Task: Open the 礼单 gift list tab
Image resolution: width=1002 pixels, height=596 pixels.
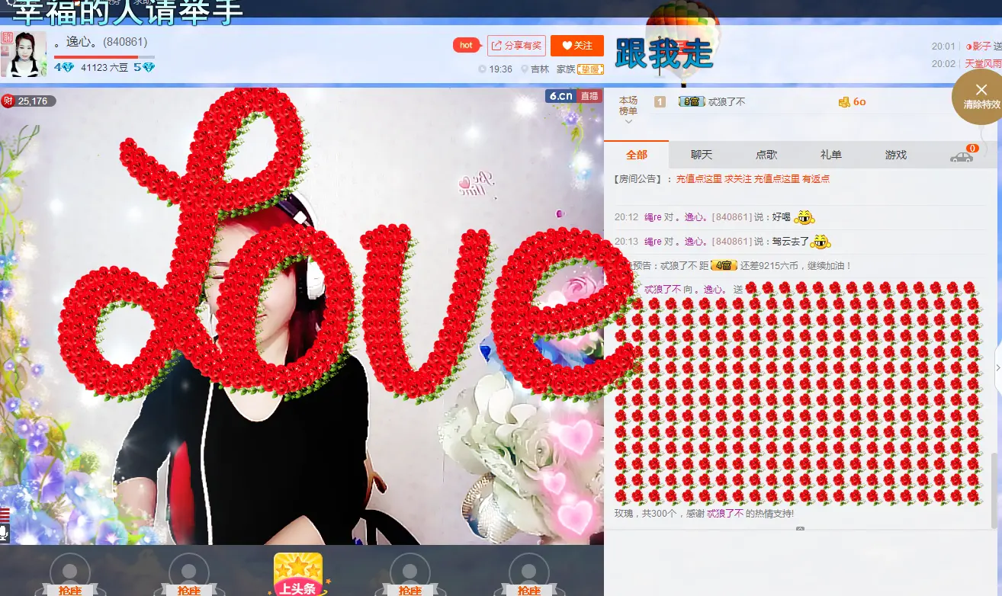Action: [x=831, y=155]
